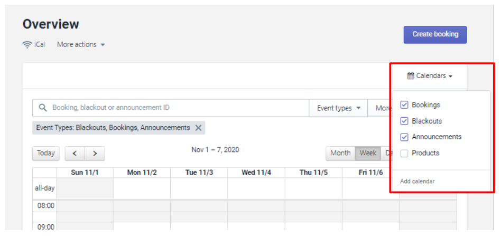
Task: Collapse the Calendars dropdown menu
Action: (x=430, y=76)
